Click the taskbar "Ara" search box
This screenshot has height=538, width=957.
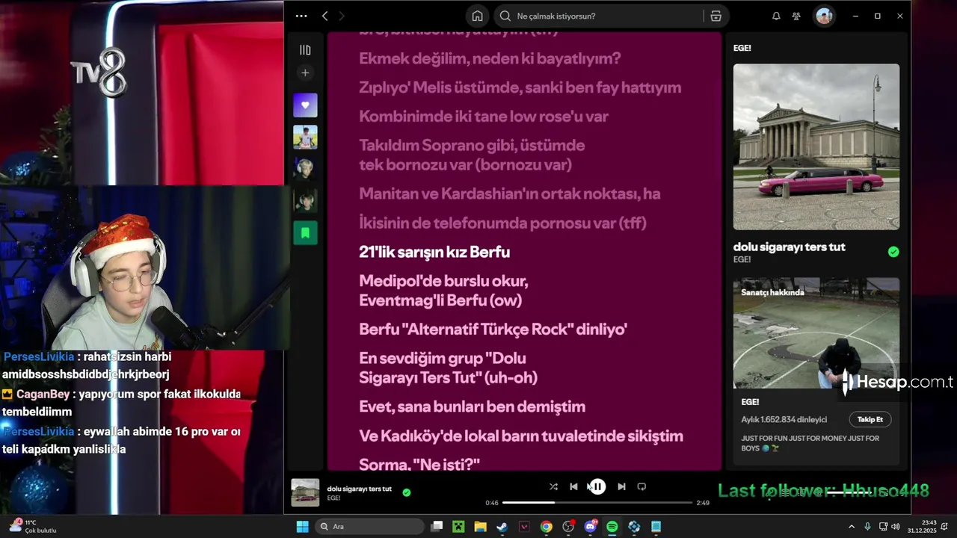(x=370, y=527)
